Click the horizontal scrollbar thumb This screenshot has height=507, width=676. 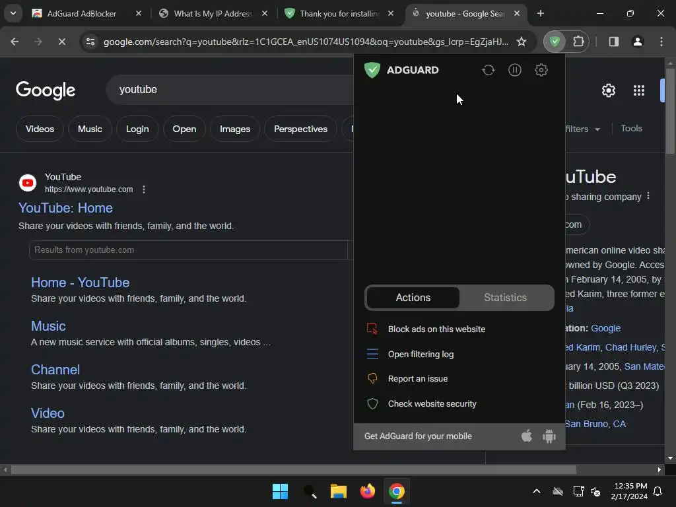(293, 469)
